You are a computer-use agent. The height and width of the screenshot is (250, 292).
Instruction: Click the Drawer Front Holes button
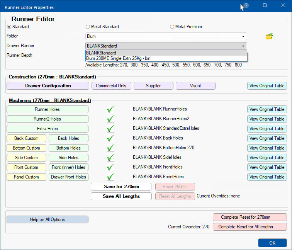click(x=68, y=177)
